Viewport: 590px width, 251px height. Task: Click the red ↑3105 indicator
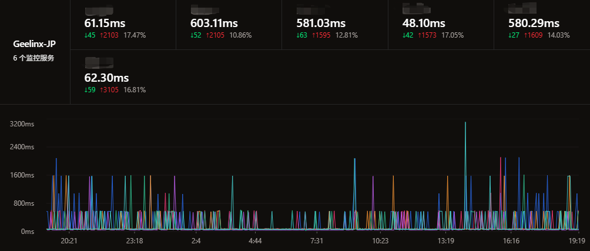point(109,89)
